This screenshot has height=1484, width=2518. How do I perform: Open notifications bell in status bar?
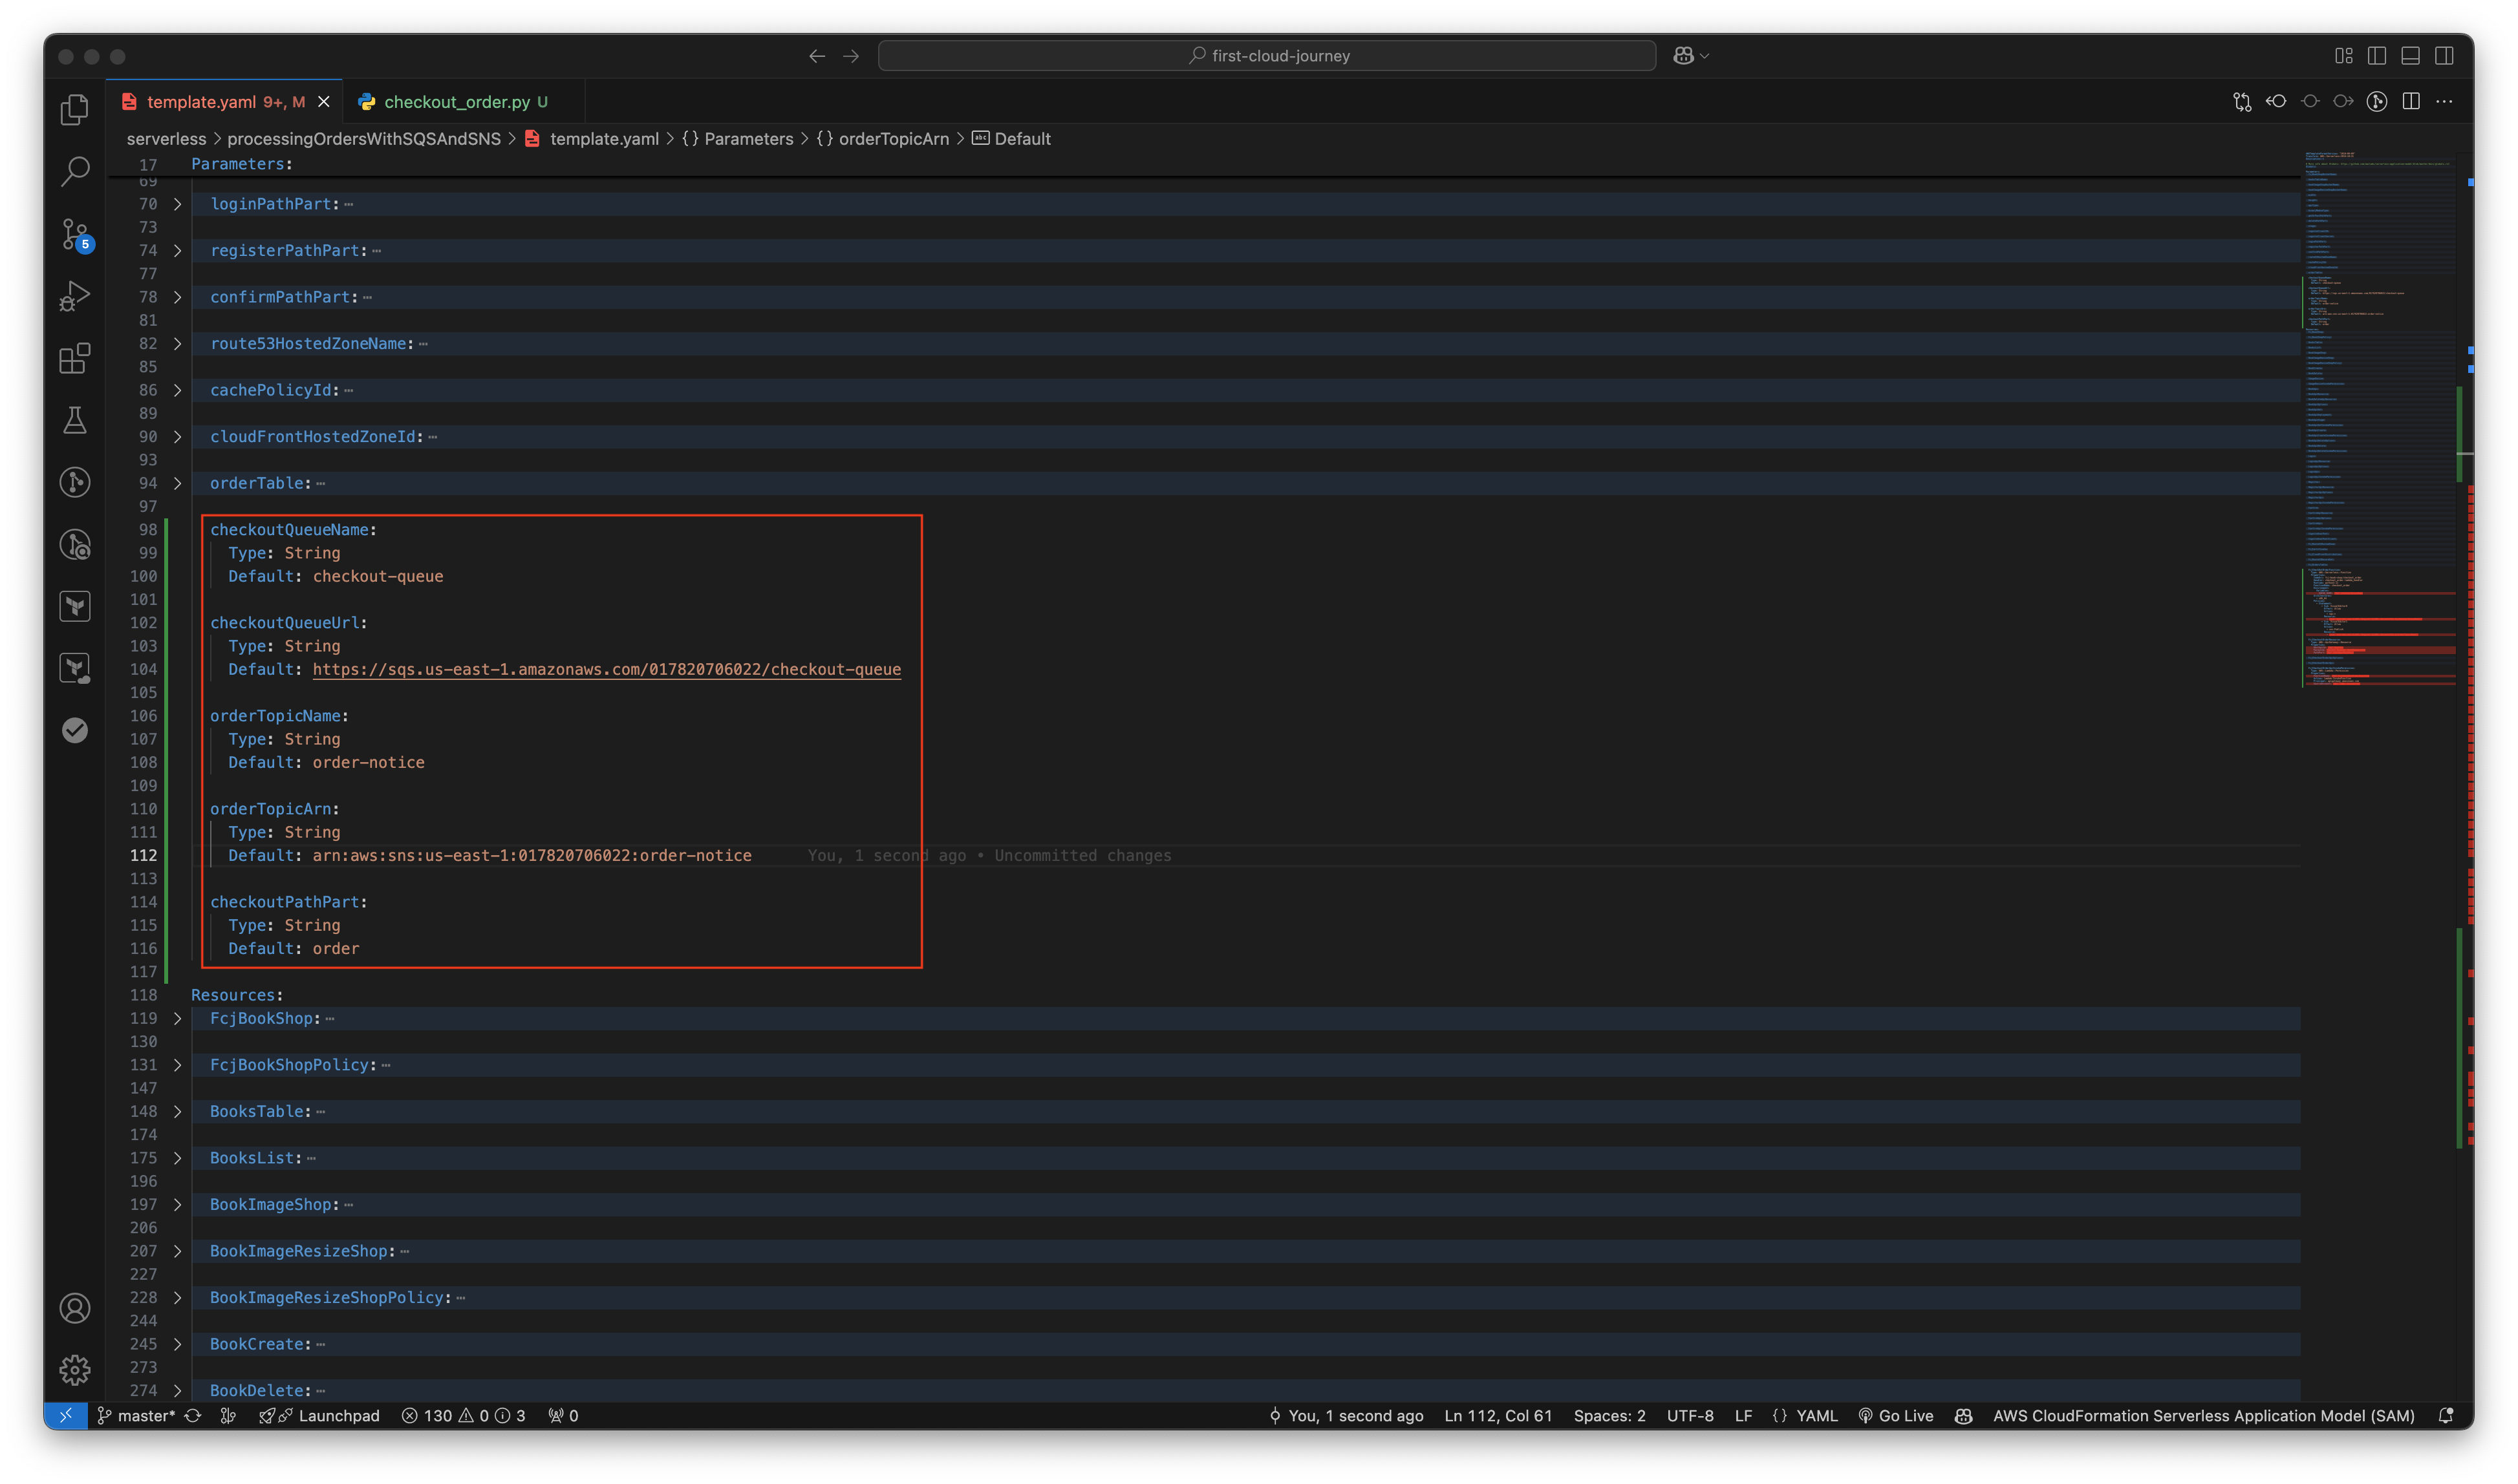click(x=2446, y=1415)
